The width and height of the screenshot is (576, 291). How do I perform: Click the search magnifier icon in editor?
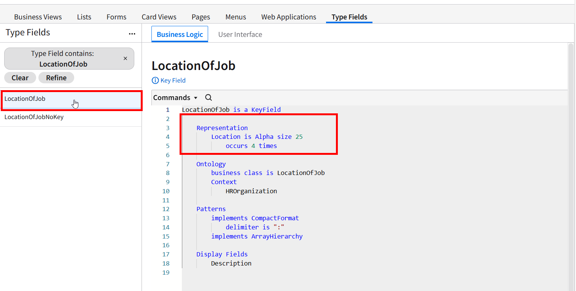coord(208,98)
